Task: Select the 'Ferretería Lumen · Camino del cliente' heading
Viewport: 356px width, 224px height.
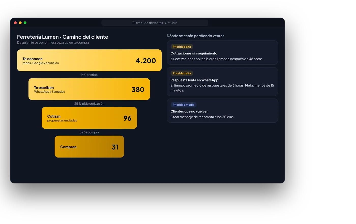Action: pyautogui.click(x=63, y=37)
